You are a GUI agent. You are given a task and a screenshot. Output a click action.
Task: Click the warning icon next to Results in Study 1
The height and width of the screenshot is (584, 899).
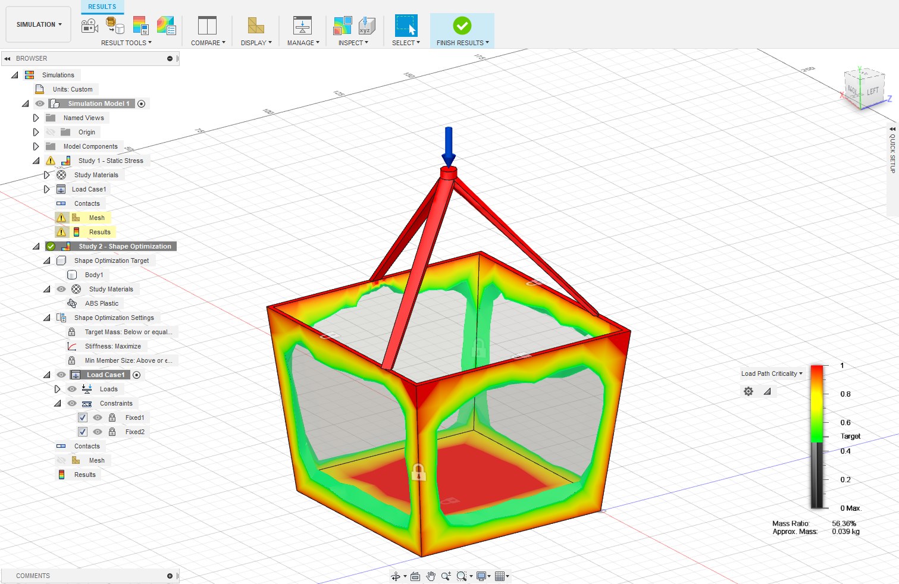61,232
